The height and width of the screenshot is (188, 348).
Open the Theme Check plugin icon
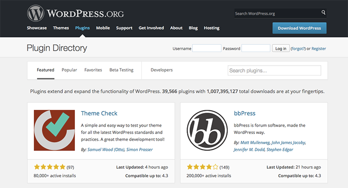pos(54,130)
